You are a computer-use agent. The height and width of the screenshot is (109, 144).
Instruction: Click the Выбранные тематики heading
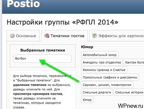point(43,50)
